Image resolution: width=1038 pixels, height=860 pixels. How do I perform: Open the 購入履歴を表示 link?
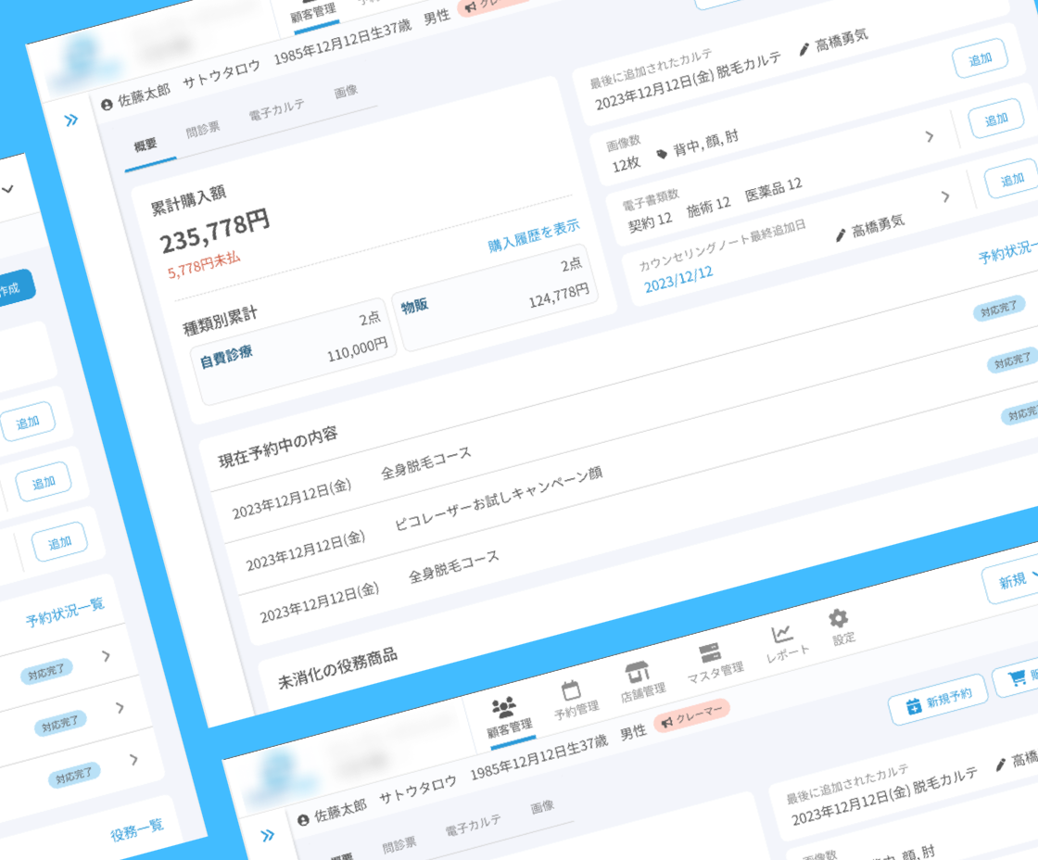point(534,237)
